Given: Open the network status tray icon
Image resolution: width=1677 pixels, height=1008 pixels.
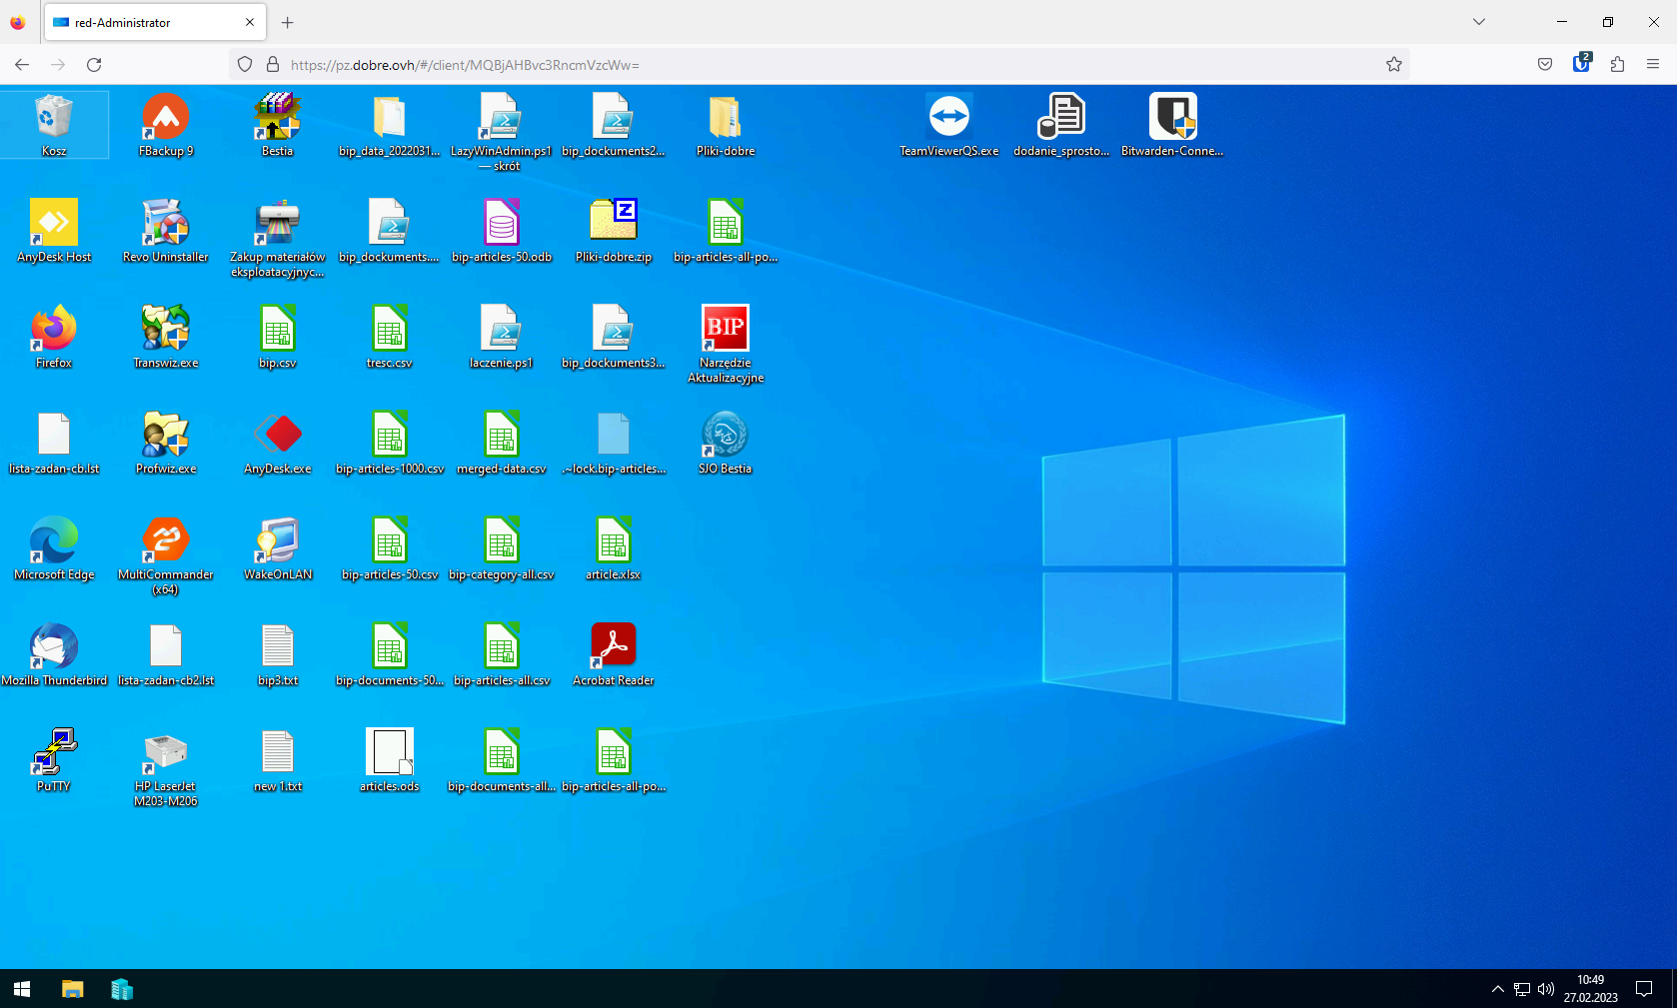Looking at the screenshot, I should pos(1522,989).
